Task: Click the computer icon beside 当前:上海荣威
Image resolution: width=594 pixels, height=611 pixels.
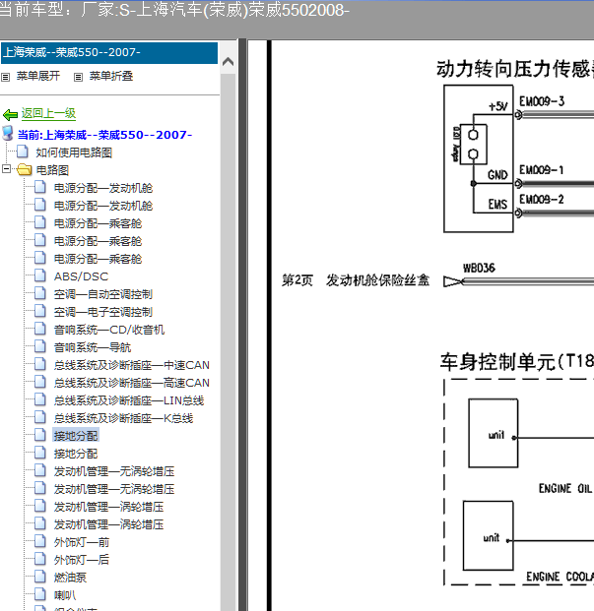Action: click(8, 133)
